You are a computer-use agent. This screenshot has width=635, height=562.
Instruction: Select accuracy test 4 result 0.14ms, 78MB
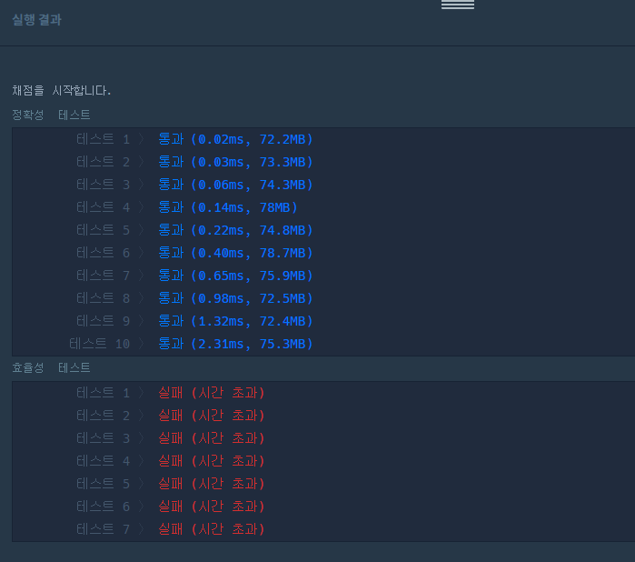[228, 207]
